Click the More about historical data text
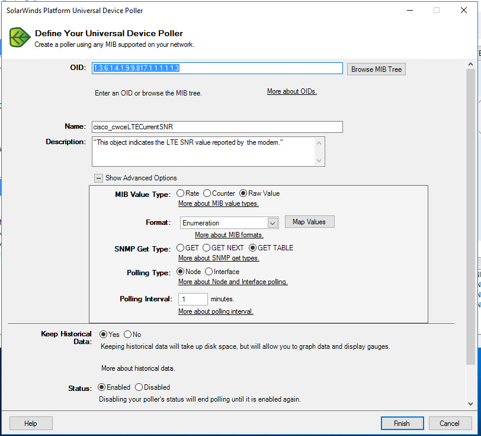This screenshot has width=481, height=436. (138, 368)
